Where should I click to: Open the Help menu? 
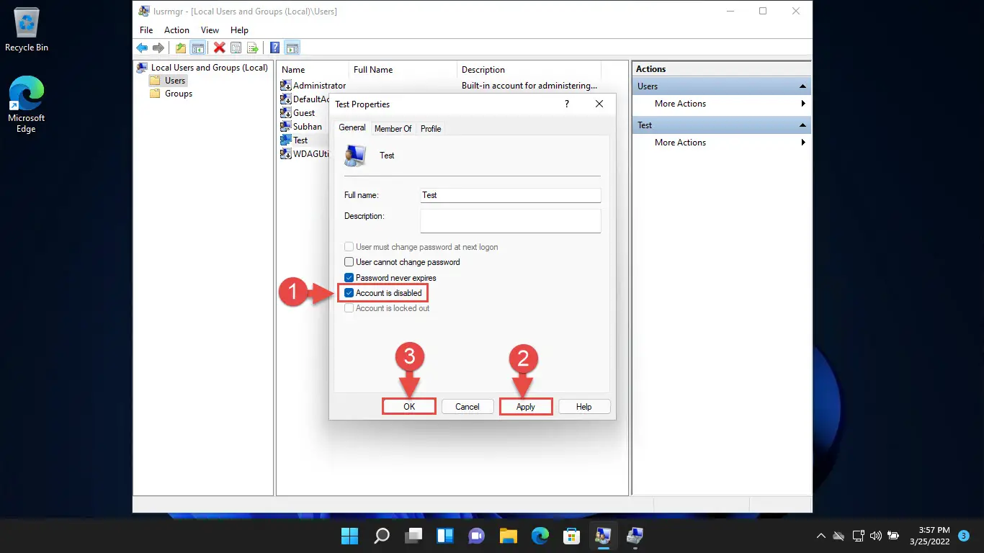pyautogui.click(x=239, y=30)
